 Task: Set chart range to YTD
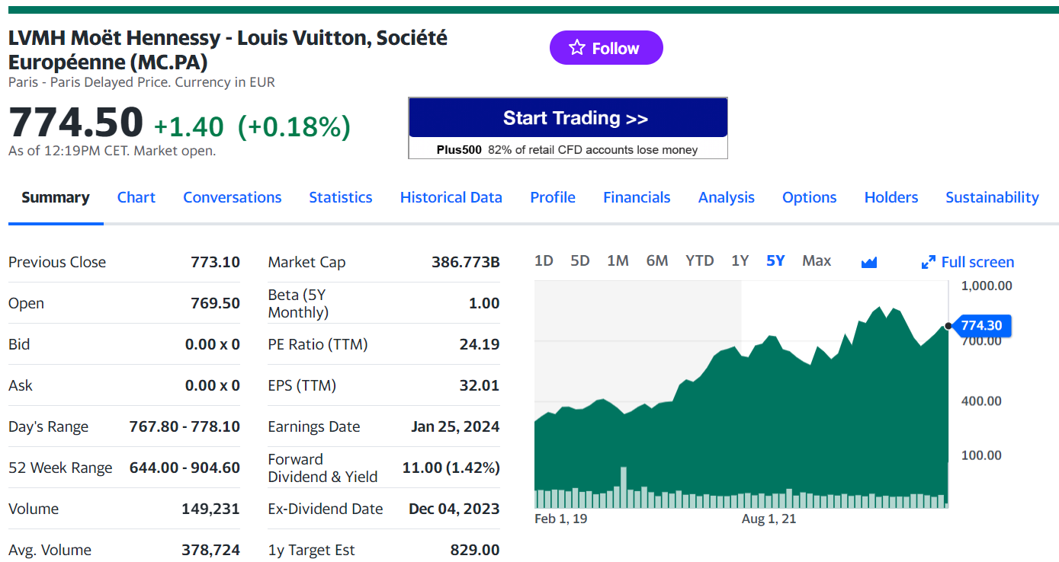point(700,260)
